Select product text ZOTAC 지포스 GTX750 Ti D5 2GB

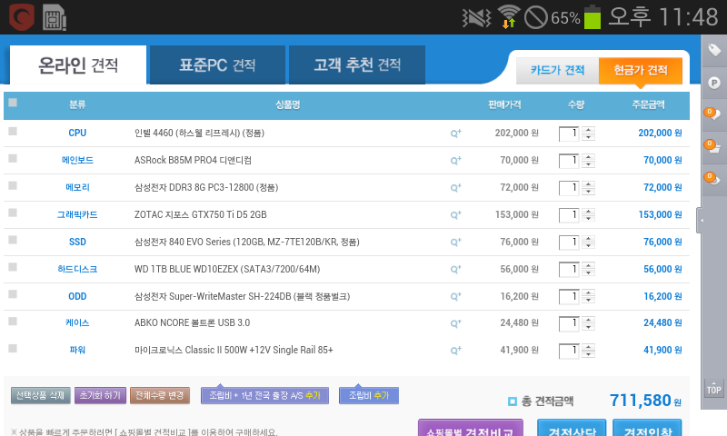coord(200,214)
